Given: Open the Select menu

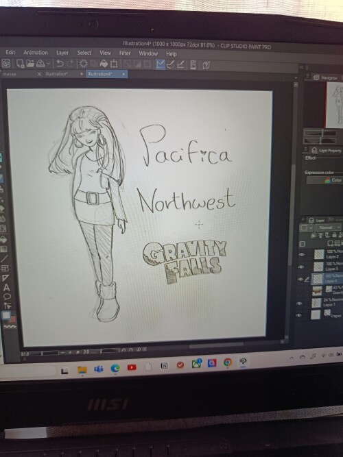Looking at the screenshot, I should (84, 53).
